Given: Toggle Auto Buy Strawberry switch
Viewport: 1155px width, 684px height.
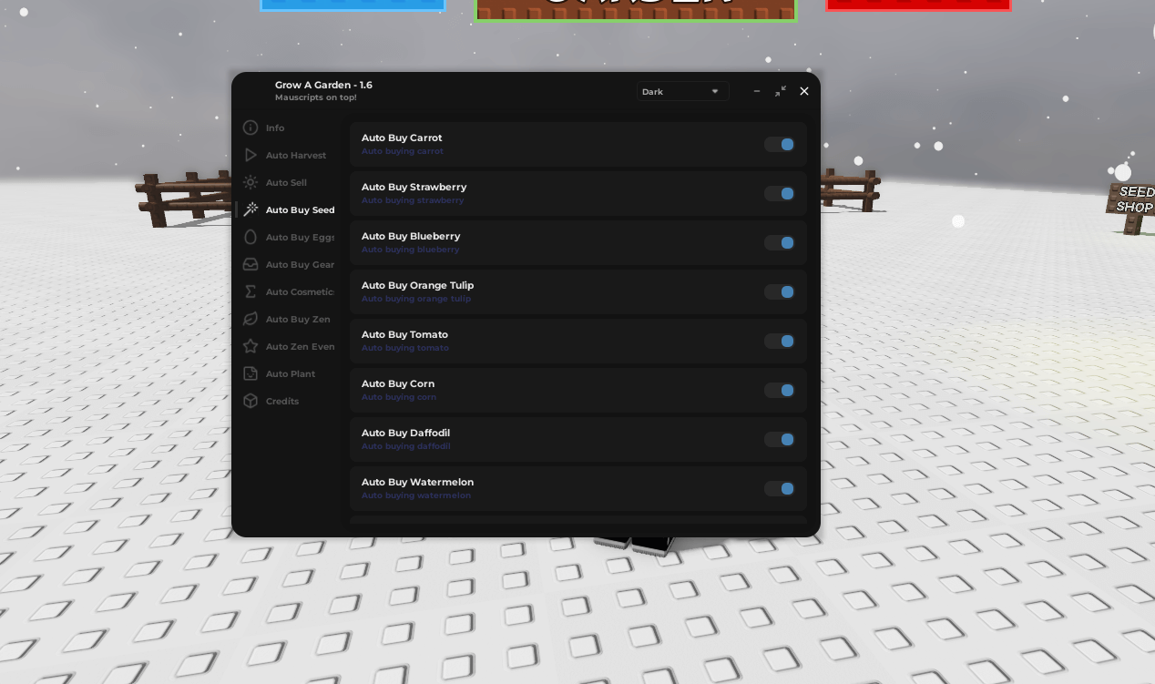Looking at the screenshot, I should pyautogui.click(x=780, y=193).
